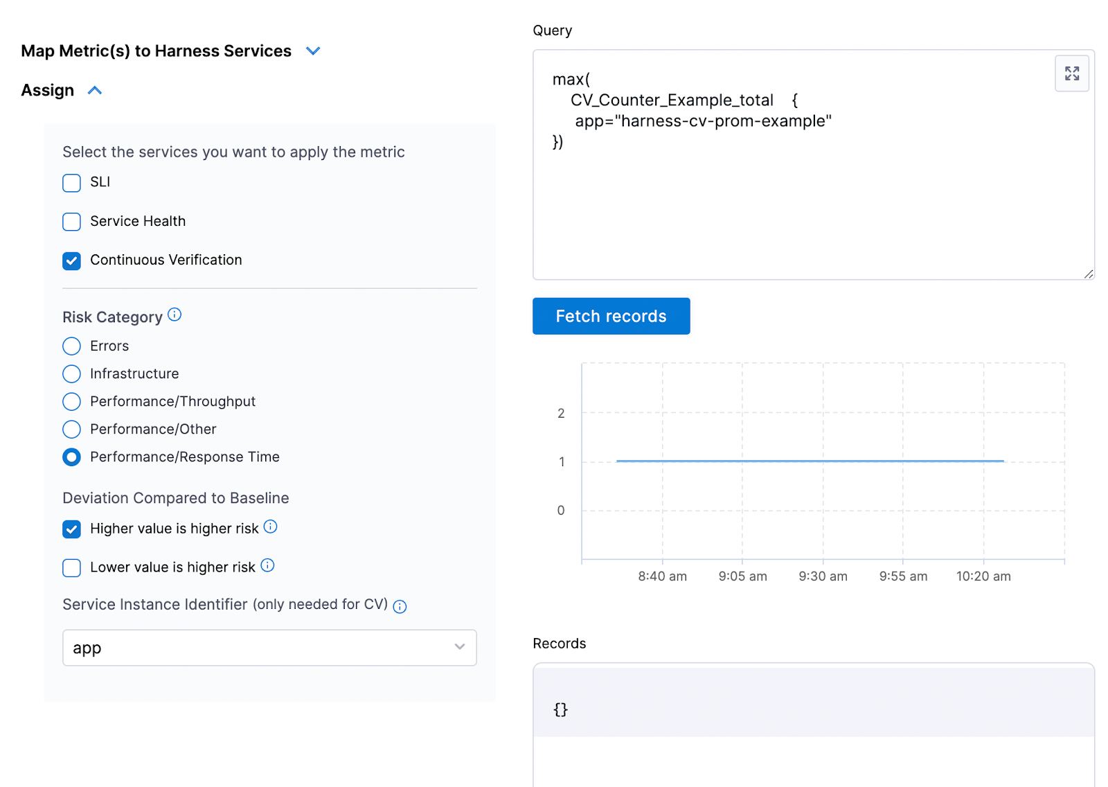Enable the Service Health checkbox
Screen dimensions: 1108x787
(71, 222)
